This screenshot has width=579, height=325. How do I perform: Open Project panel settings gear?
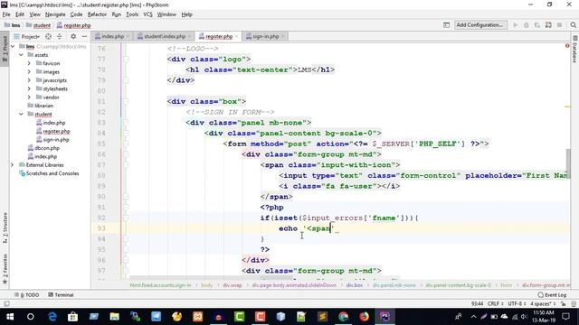pos(73,36)
